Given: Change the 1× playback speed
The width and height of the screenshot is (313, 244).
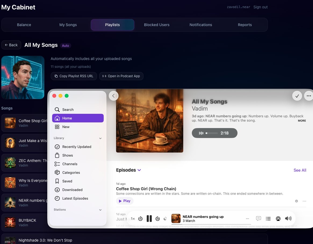Looking at the screenshot, I should (x=133, y=219).
